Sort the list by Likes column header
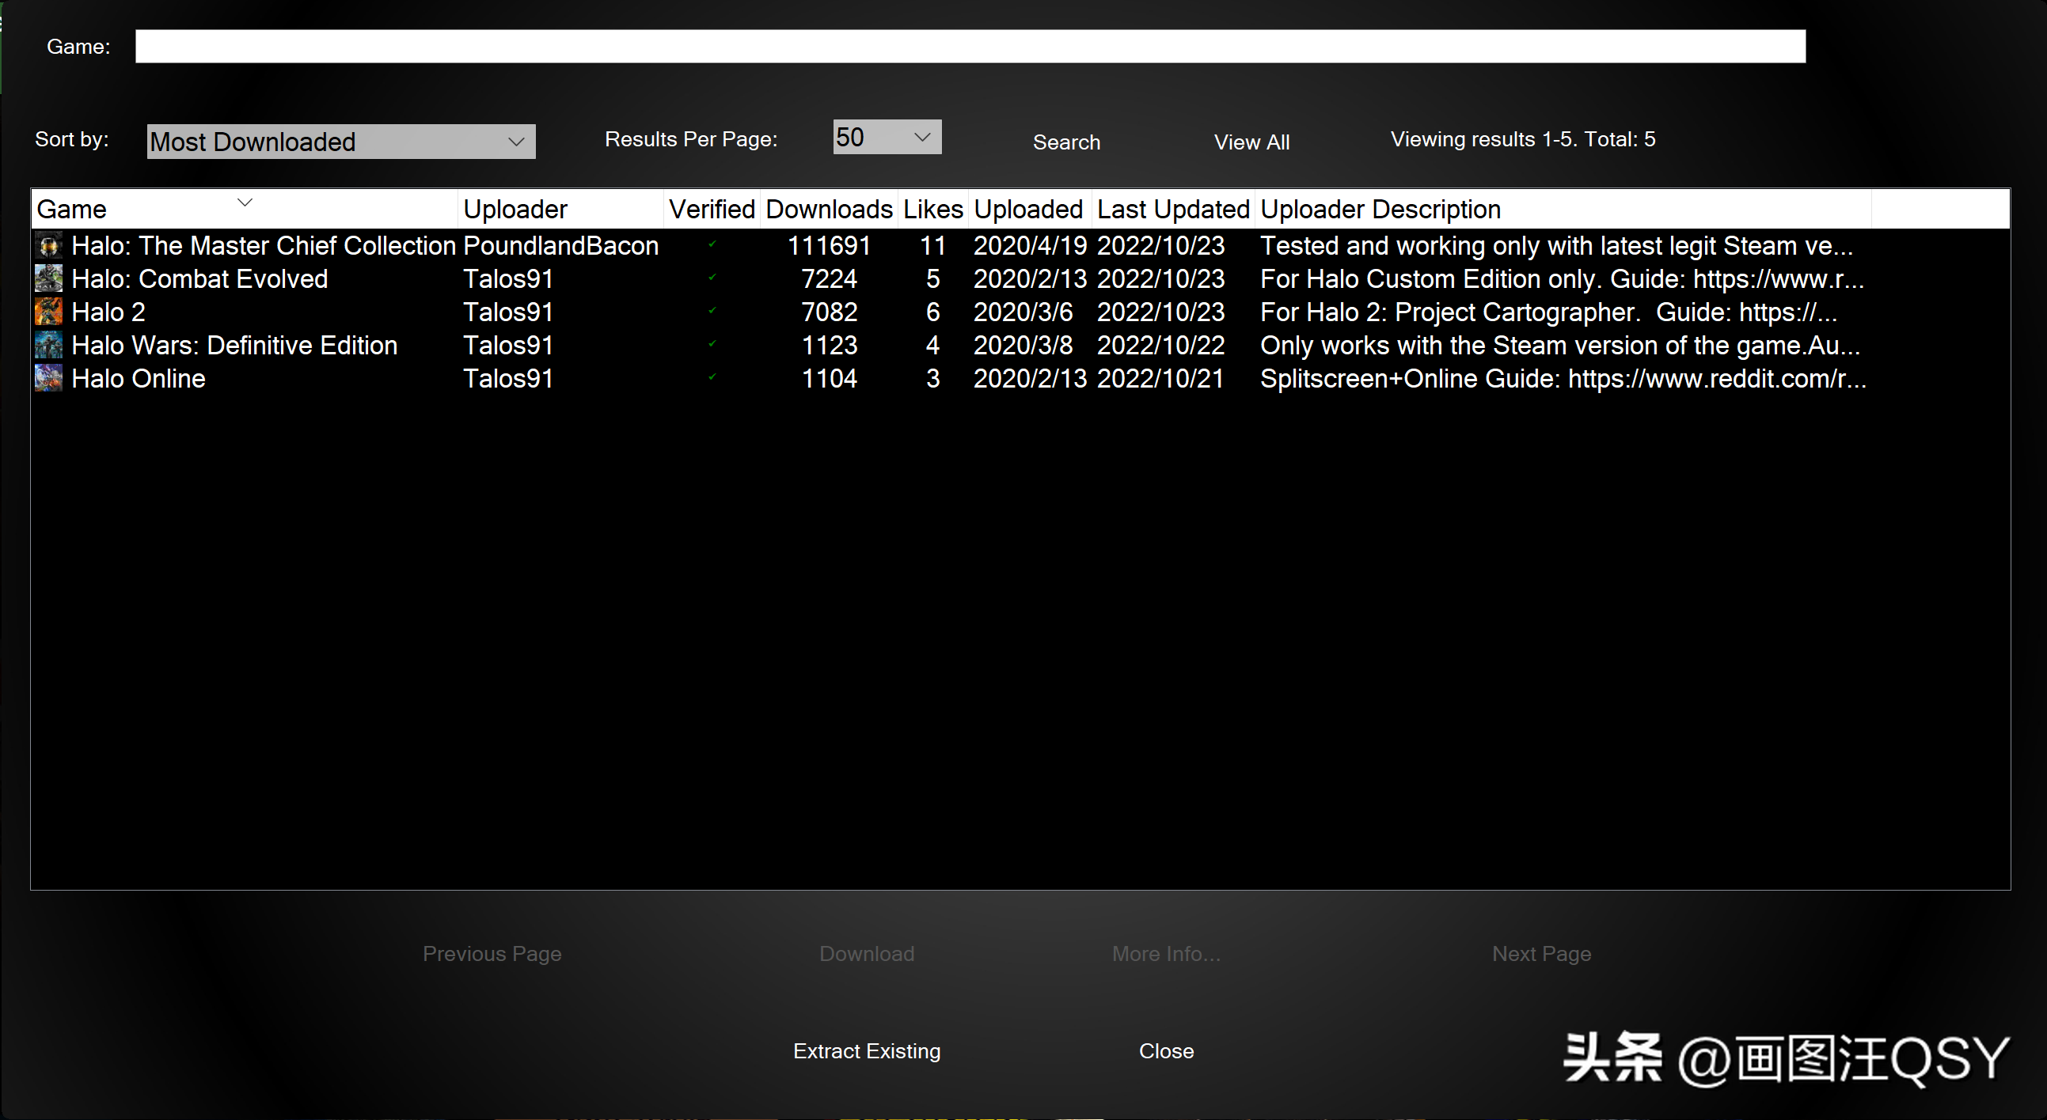Viewport: 2047px width, 1120px height. (x=932, y=210)
